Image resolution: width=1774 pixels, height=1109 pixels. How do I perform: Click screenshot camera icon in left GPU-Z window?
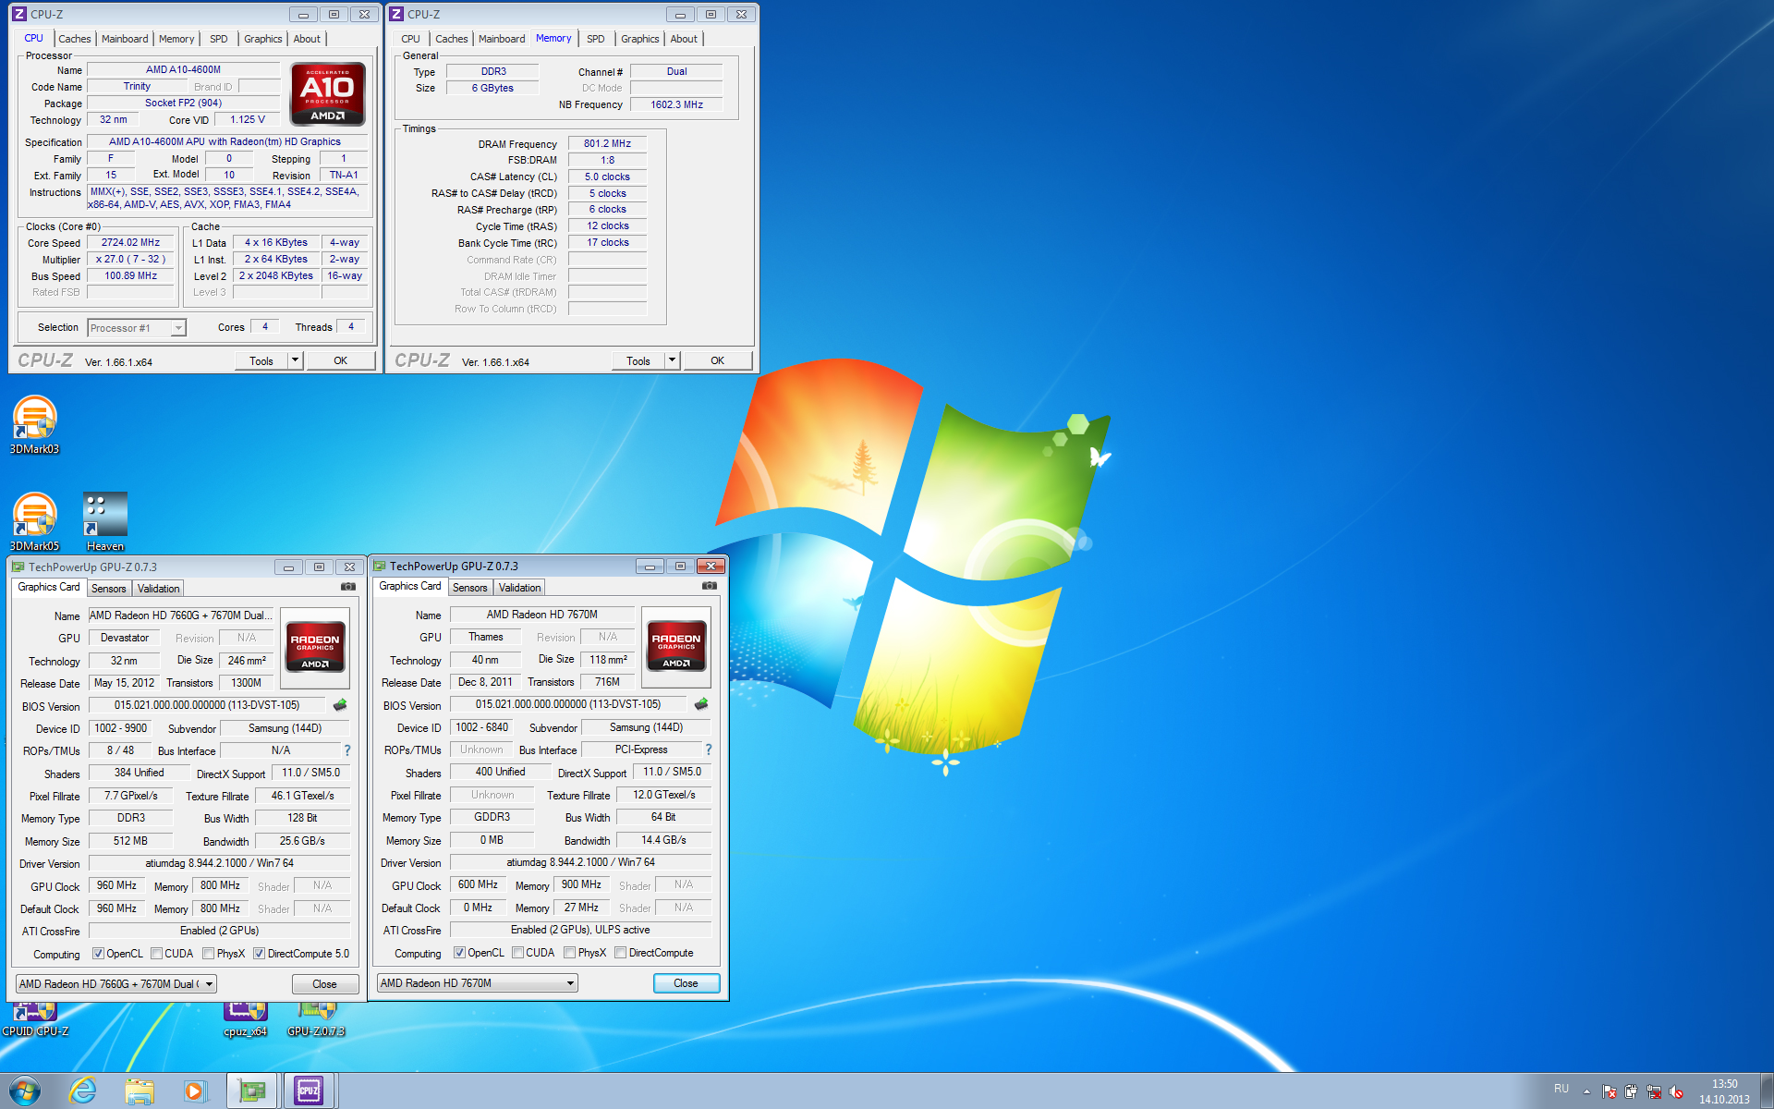pos(348,587)
